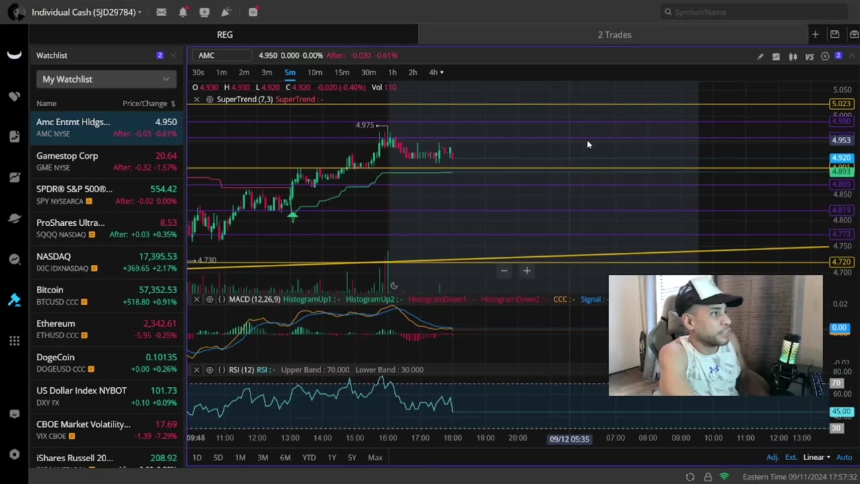Screen dimensions: 860x484
Task: Select ProShares Ultra SQQQ row
Action: point(107,229)
